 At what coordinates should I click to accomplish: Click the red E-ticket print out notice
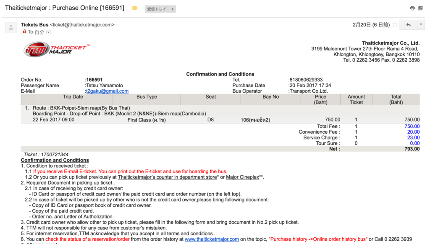(130, 172)
